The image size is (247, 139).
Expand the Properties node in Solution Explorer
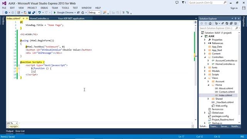pos(205,40)
